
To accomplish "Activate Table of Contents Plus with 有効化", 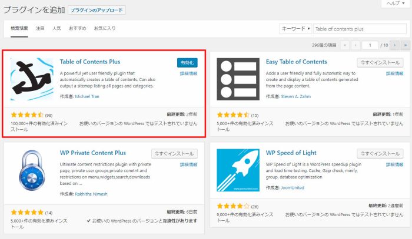I will coord(187,63).
